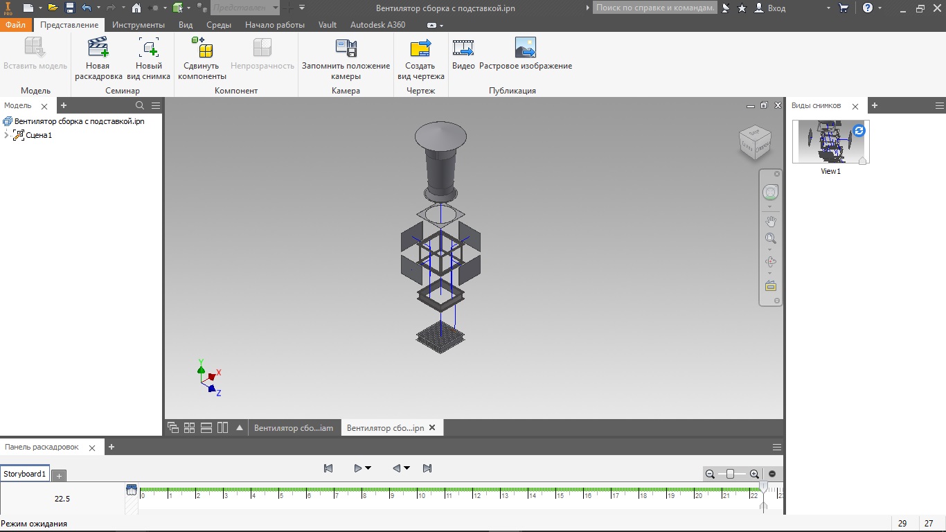Open the quick access customize dropdown
The width and height of the screenshot is (946, 532).
pos(302,8)
